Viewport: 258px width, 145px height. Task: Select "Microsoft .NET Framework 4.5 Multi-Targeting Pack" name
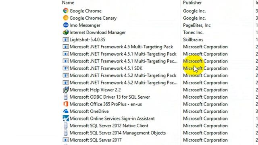click(121, 47)
